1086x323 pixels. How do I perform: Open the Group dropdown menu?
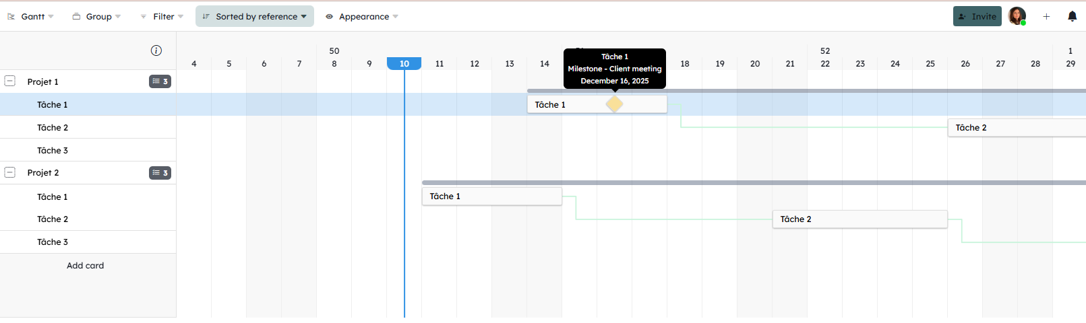pos(97,16)
